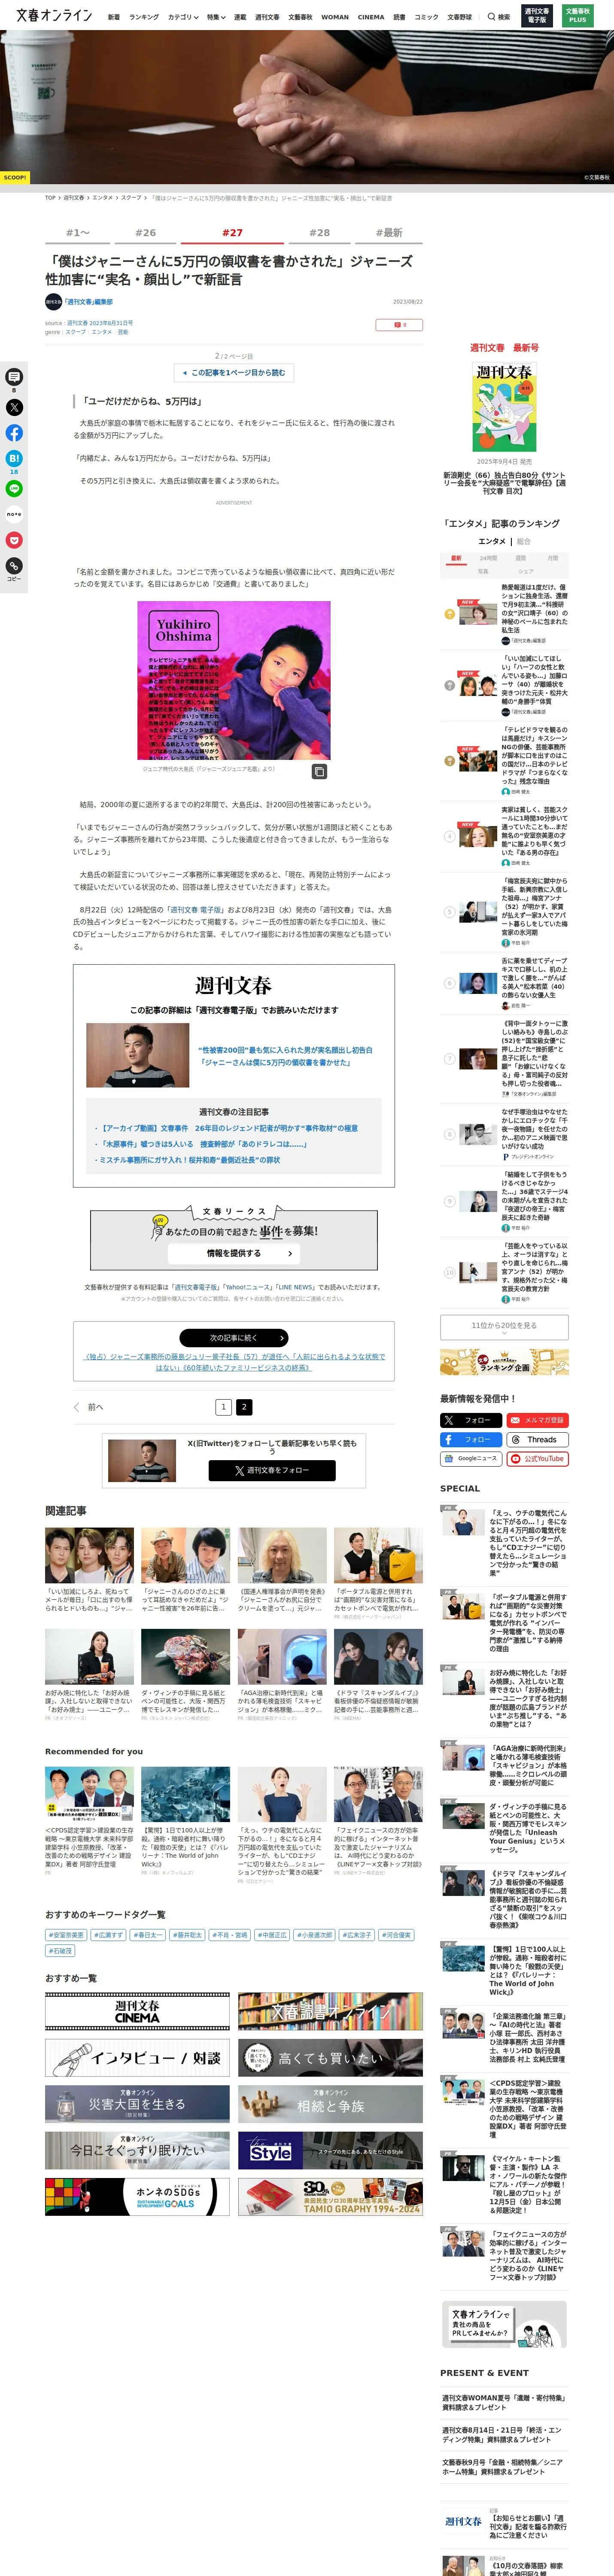
Task: Select the 24時間 ranking tab
Action: [x=488, y=558]
